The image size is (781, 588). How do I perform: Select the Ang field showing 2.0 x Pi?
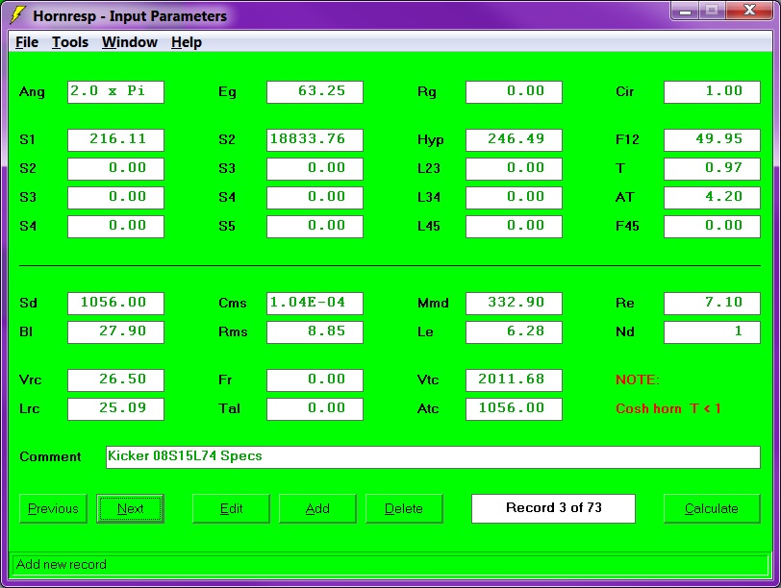click(115, 92)
